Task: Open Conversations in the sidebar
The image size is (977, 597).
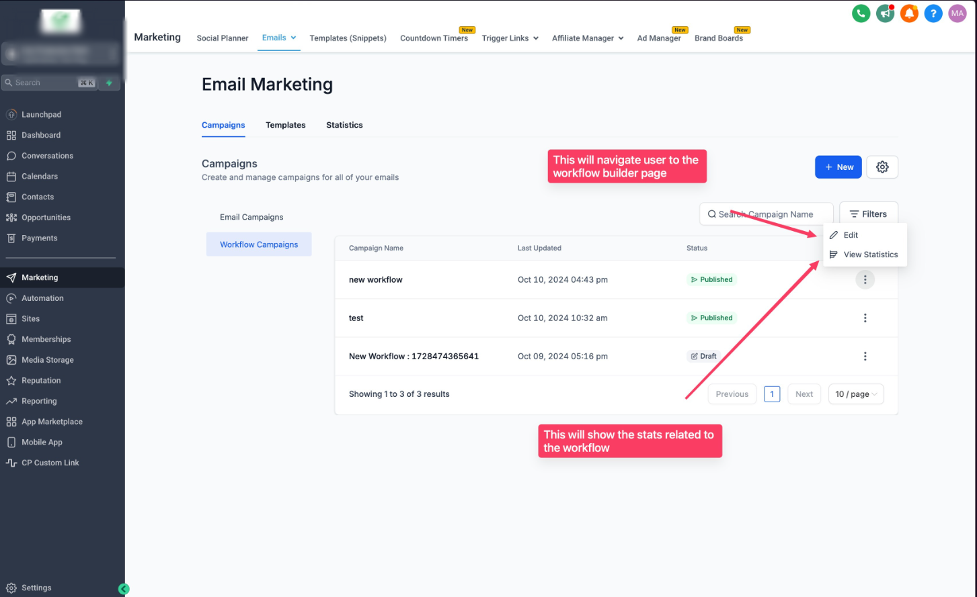Action: [x=47, y=156]
